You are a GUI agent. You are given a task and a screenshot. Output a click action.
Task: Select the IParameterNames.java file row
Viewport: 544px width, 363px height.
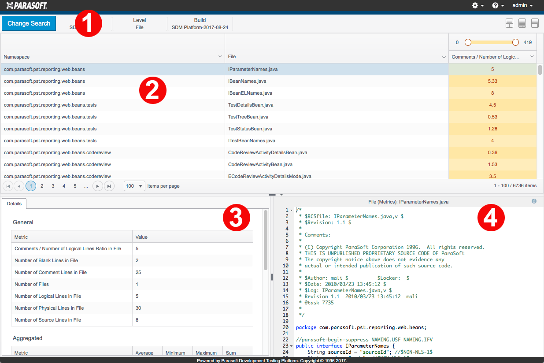click(x=253, y=69)
